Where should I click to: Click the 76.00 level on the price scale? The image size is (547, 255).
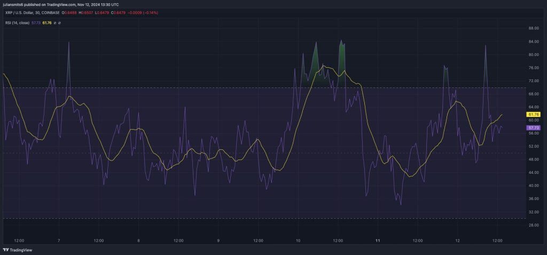tap(534, 68)
